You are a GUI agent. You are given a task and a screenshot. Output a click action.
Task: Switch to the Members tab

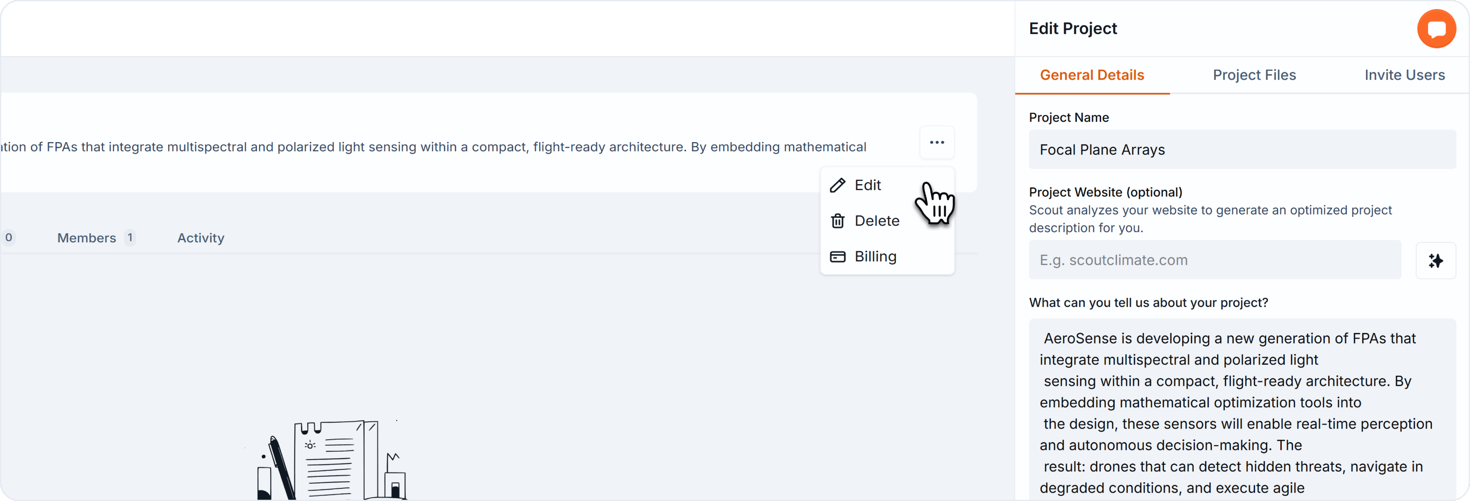(x=87, y=238)
